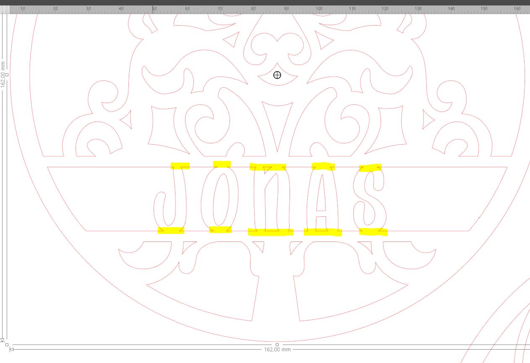Viewport: 530px width, 363px height.
Task: Click the ruler origin corner box
Action: 4,9
